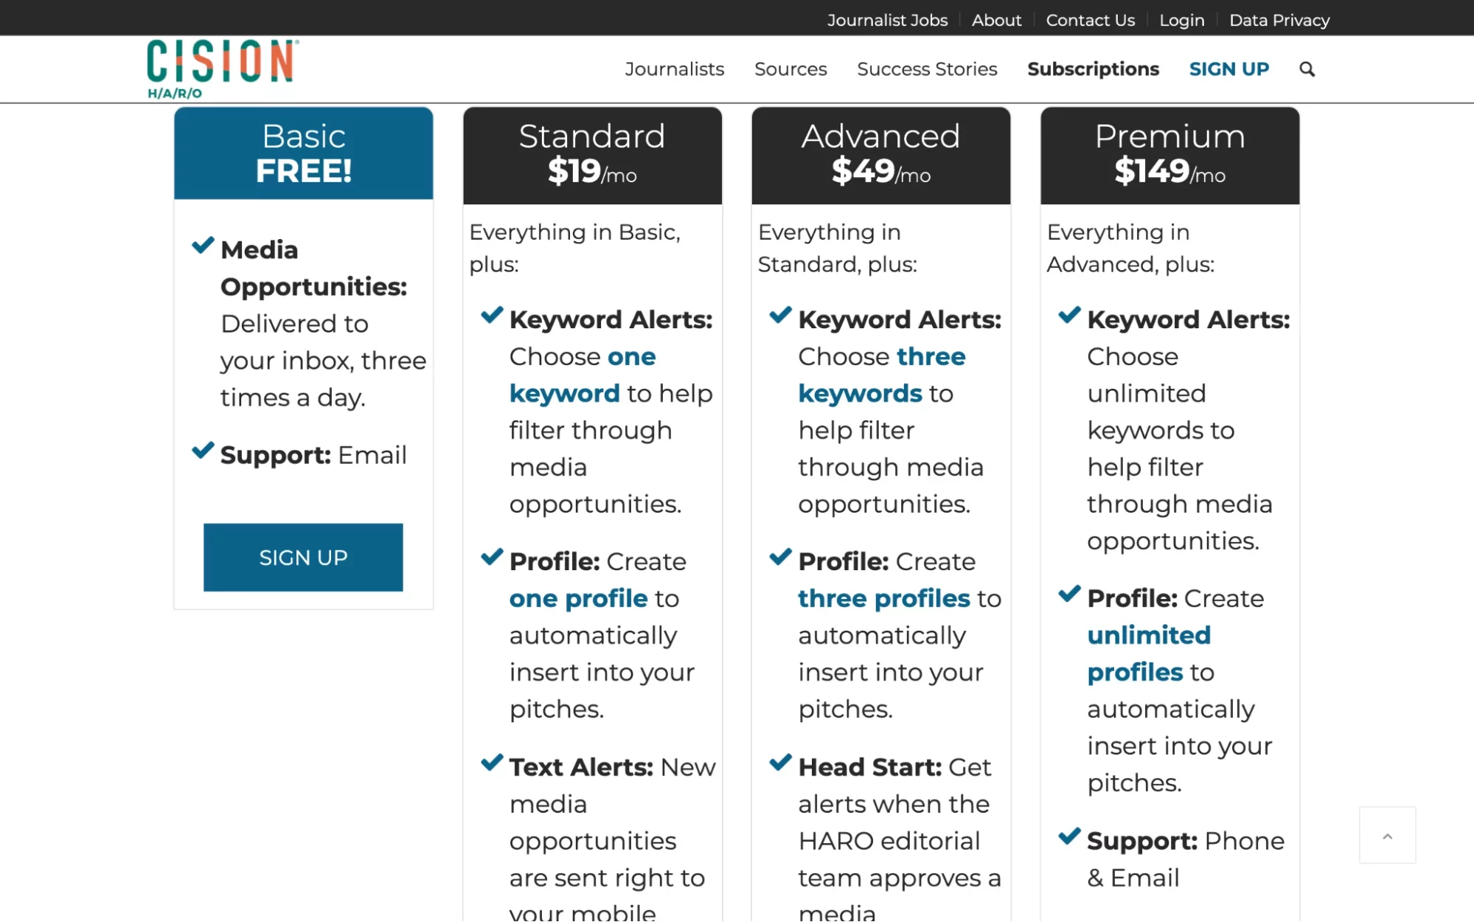Visit the About page link
Viewport: 1474px width, 922px height.
point(996,21)
